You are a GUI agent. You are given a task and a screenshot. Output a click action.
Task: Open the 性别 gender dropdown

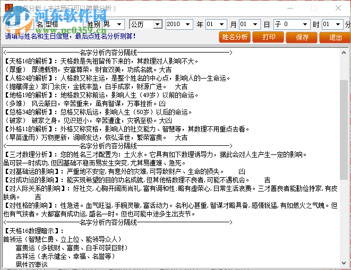click(x=119, y=24)
